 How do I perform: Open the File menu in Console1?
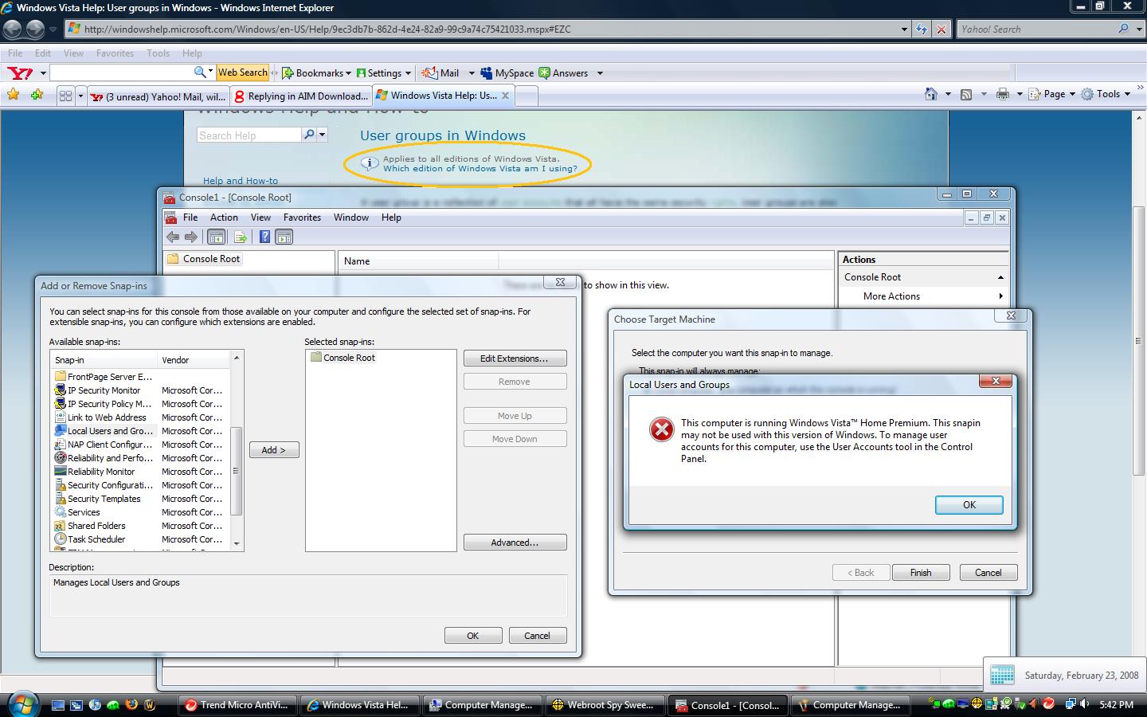pos(190,217)
